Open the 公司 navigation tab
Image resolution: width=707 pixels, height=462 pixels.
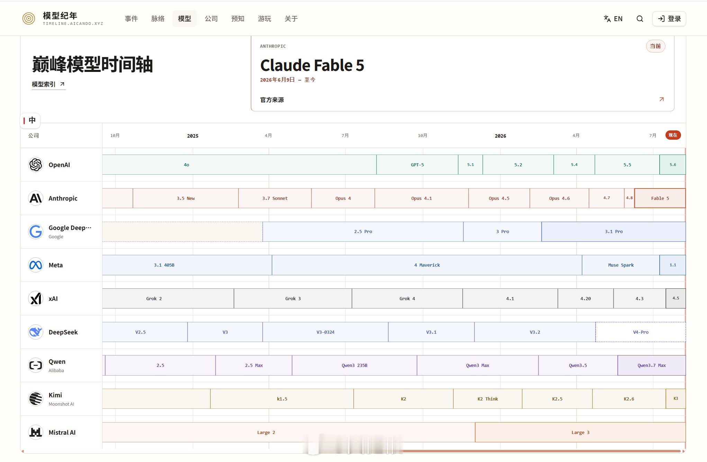[x=211, y=19]
